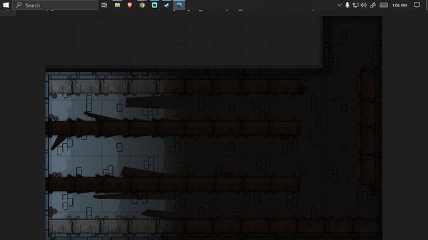This screenshot has width=428, height=240.
Task: Open the Windows Start menu
Action: (6, 5)
